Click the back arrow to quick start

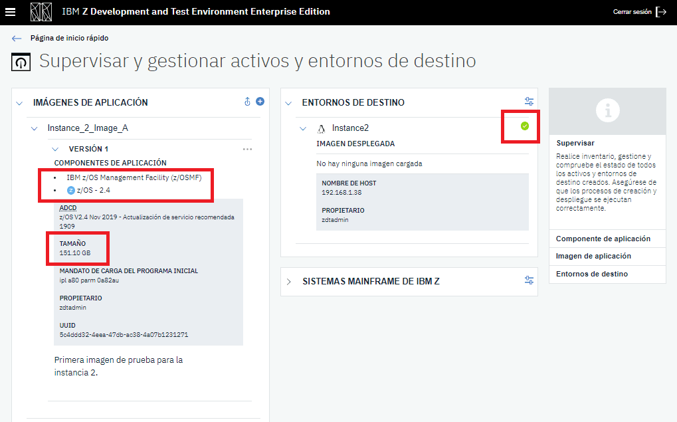(17, 39)
